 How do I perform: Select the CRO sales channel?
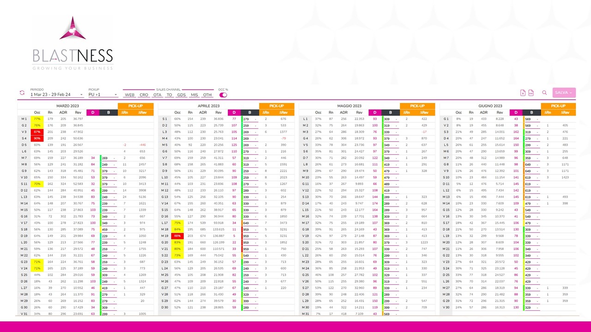click(x=144, y=95)
